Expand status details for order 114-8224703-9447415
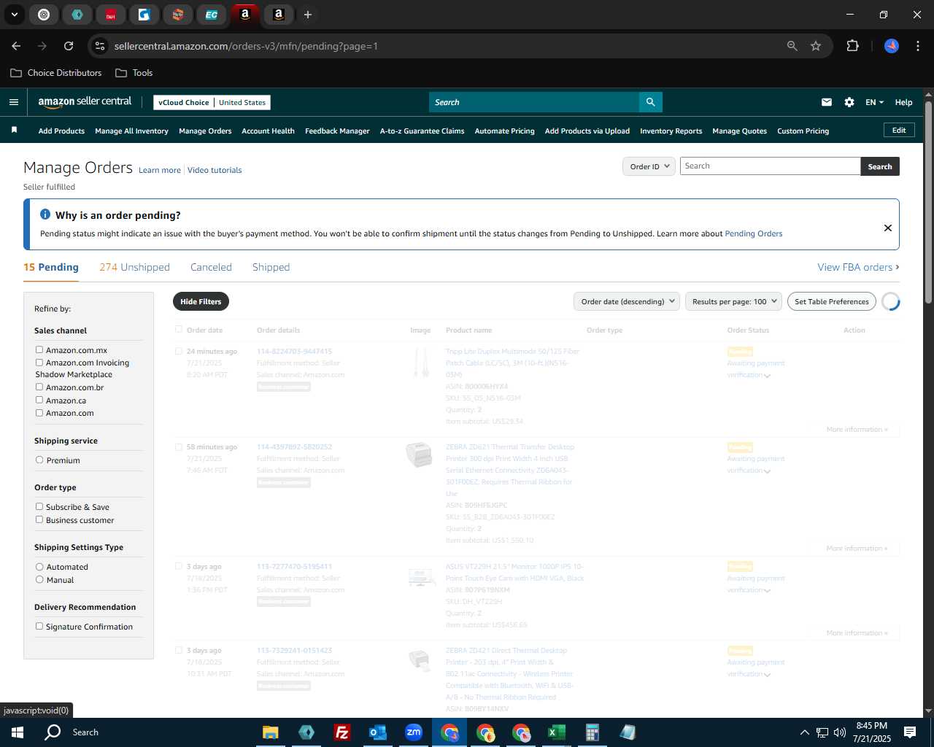This screenshot has height=747, width=934. pos(767,376)
